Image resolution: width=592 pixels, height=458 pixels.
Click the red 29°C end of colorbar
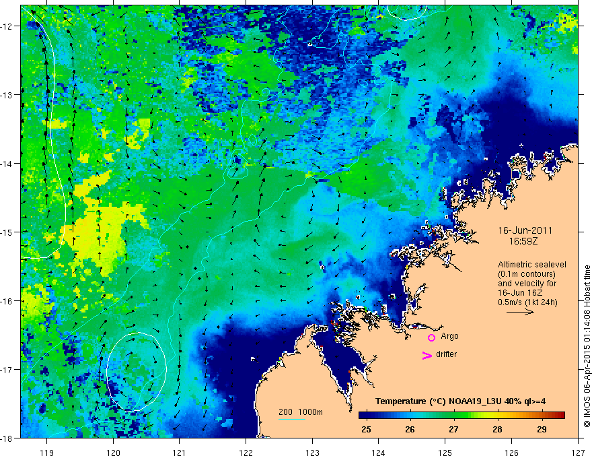point(559,416)
